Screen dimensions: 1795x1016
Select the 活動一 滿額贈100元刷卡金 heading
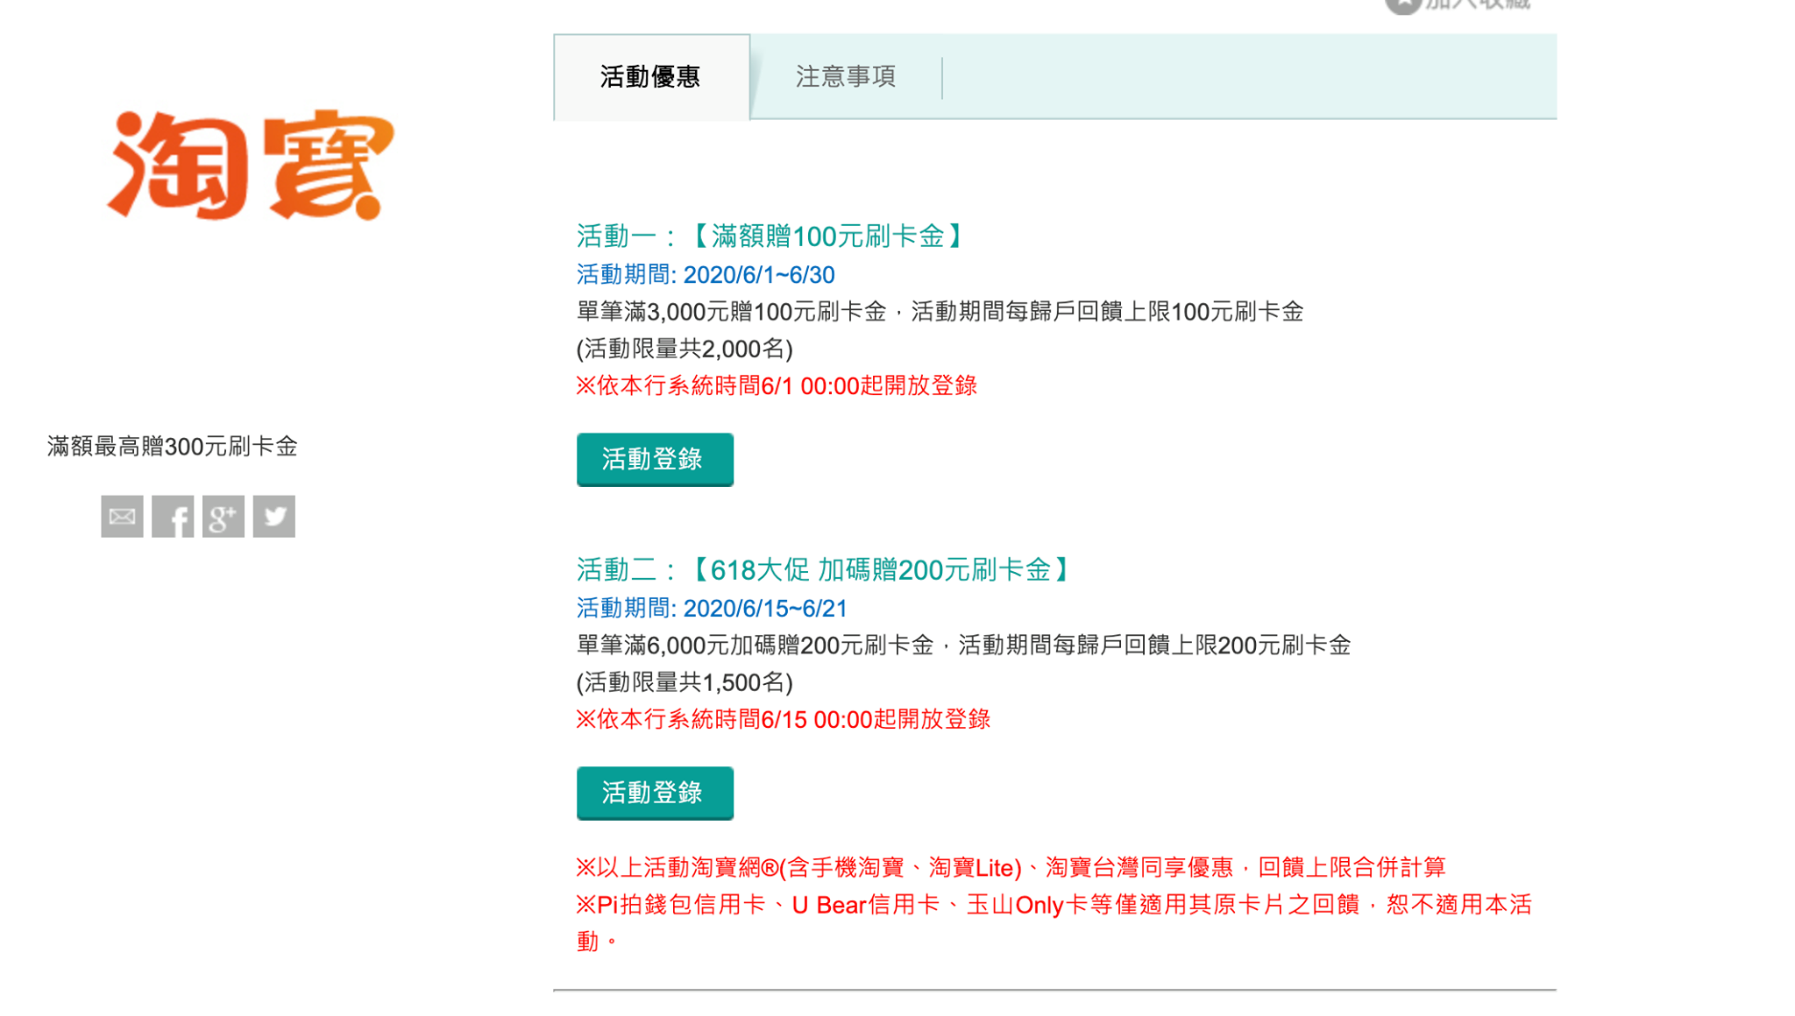point(772,236)
